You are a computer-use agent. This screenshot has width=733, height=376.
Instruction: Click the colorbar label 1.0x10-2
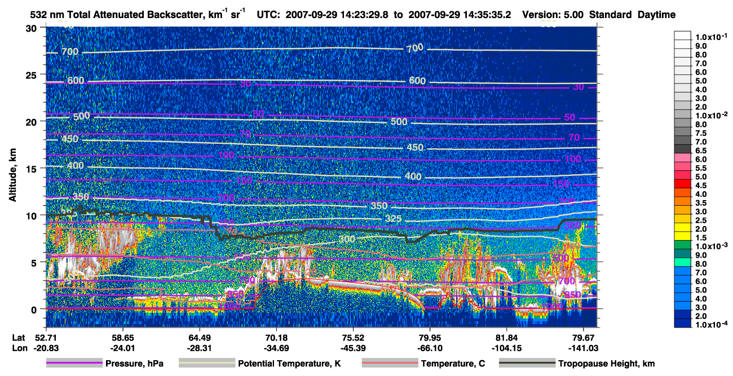coord(712,115)
